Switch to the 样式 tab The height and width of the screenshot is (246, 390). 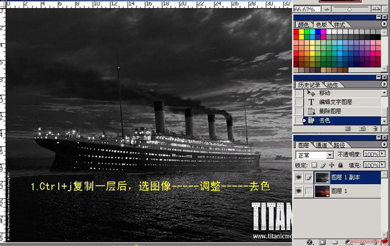[x=340, y=25]
